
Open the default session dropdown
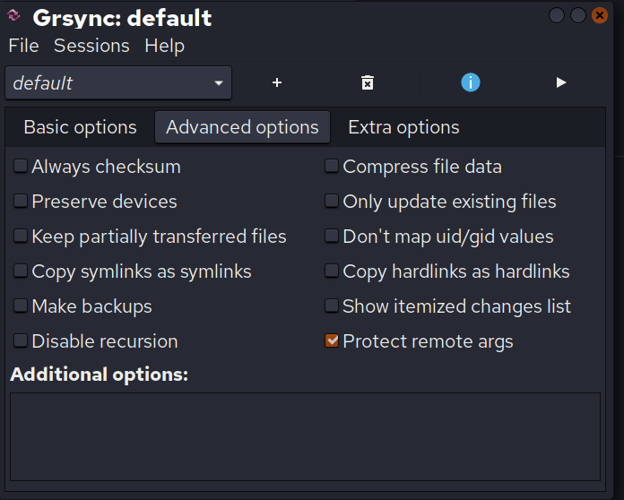pos(118,82)
